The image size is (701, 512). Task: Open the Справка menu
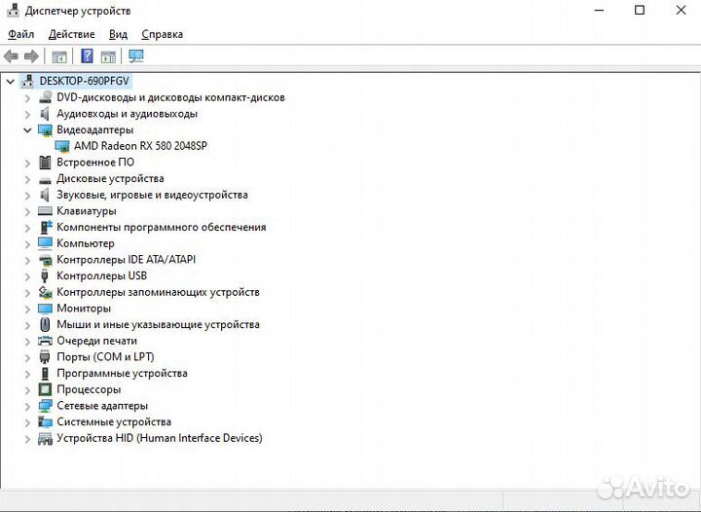pyautogui.click(x=162, y=34)
